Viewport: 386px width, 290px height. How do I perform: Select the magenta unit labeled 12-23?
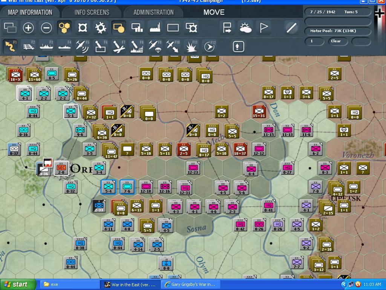193,168
